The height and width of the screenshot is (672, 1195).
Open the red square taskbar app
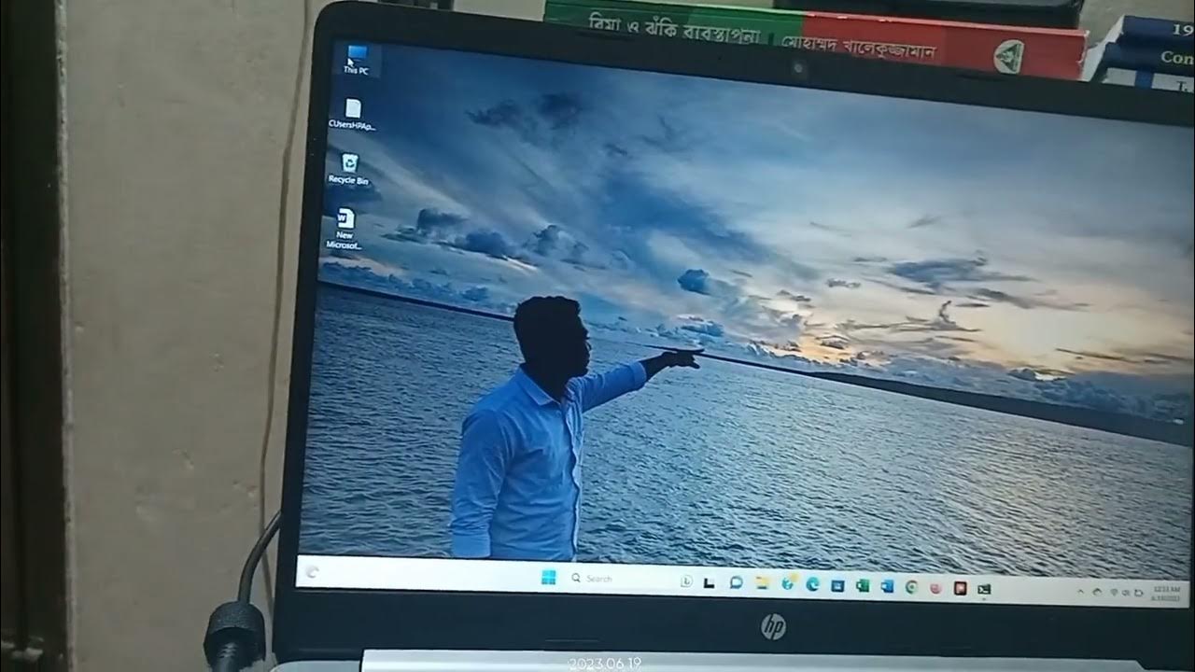(x=960, y=589)
